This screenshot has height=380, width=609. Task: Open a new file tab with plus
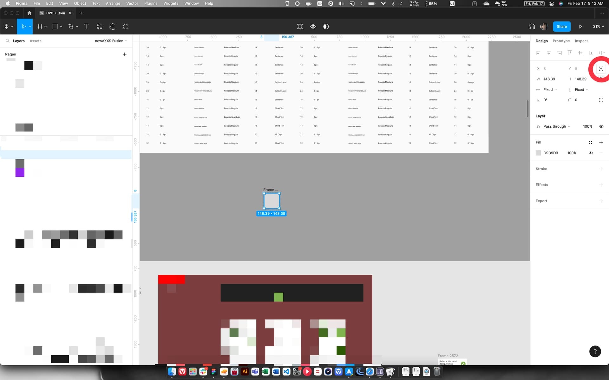coord(81,13)
